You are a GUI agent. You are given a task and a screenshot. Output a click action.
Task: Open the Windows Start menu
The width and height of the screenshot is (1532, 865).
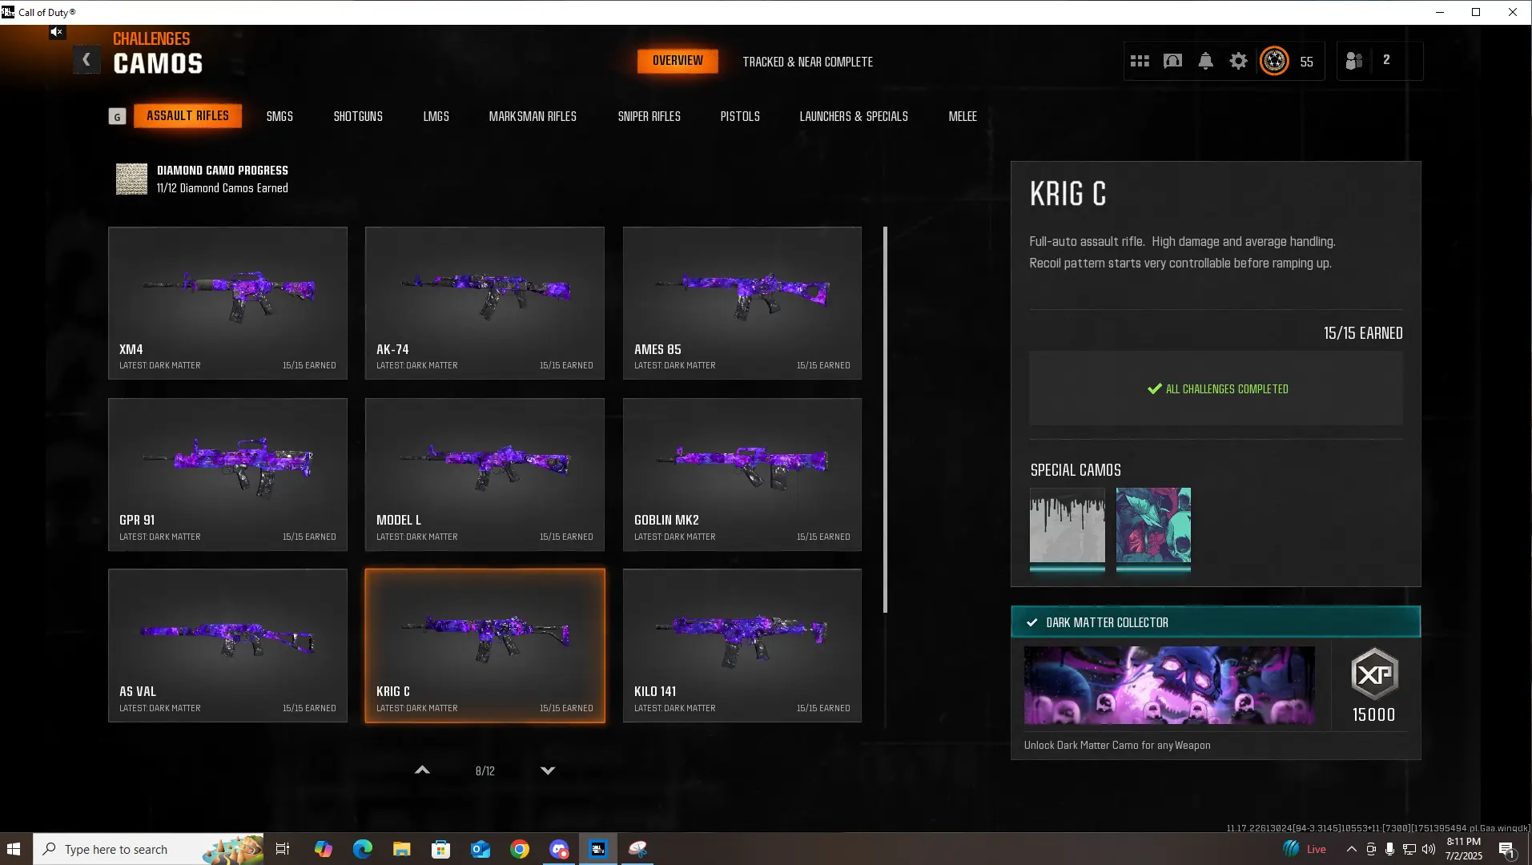(x=14, y=849)
